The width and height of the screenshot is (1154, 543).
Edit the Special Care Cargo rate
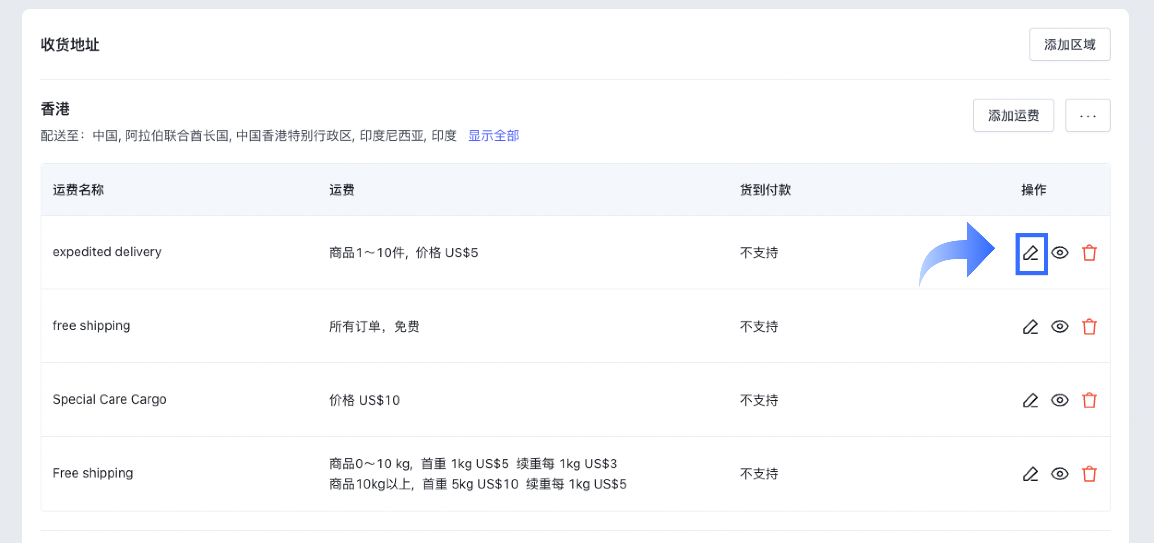pos(1030,400)
